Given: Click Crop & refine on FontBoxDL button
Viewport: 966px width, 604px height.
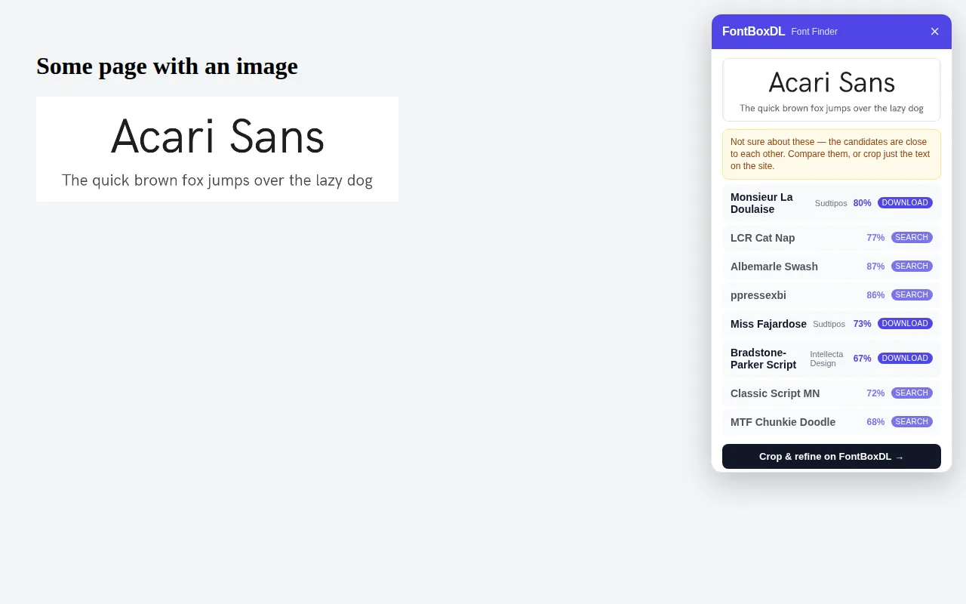Looking at the screenshot, I should pos(832,456).
